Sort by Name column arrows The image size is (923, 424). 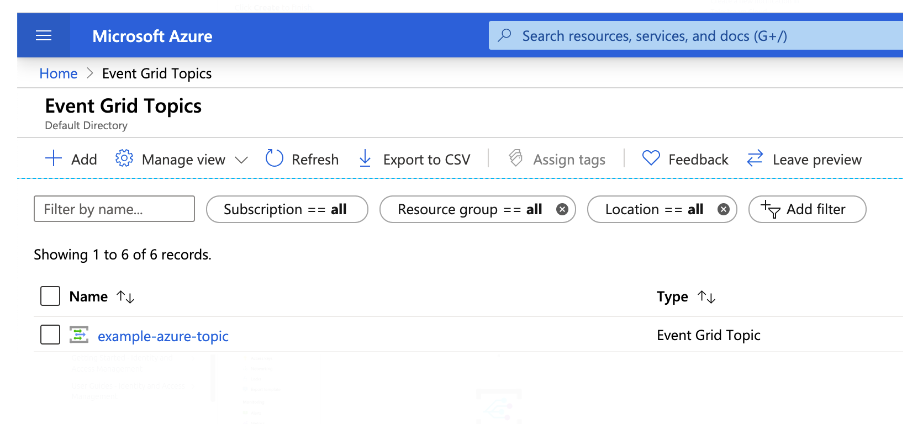[125, 297]
